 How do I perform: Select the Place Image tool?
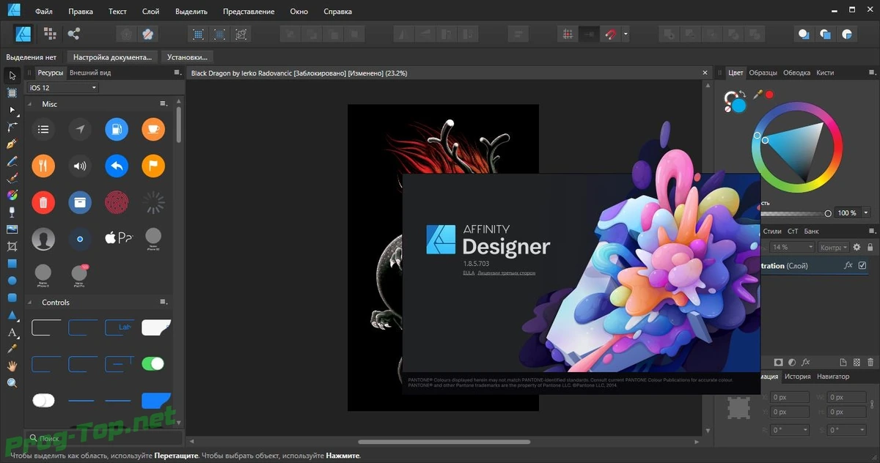click(12, 229)
